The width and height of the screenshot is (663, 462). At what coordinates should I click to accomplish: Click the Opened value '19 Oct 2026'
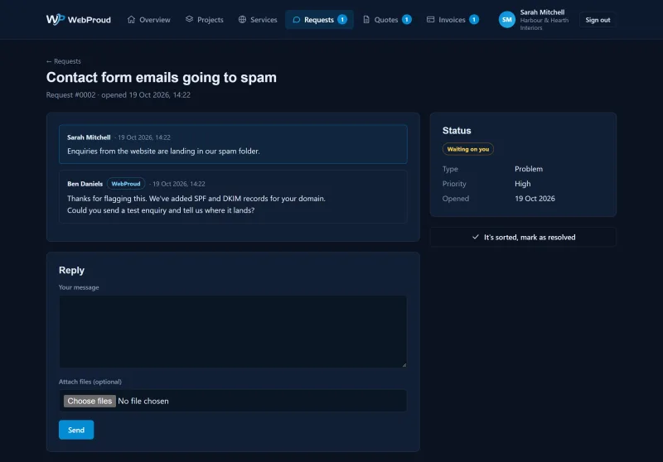[x=535, y=199]
